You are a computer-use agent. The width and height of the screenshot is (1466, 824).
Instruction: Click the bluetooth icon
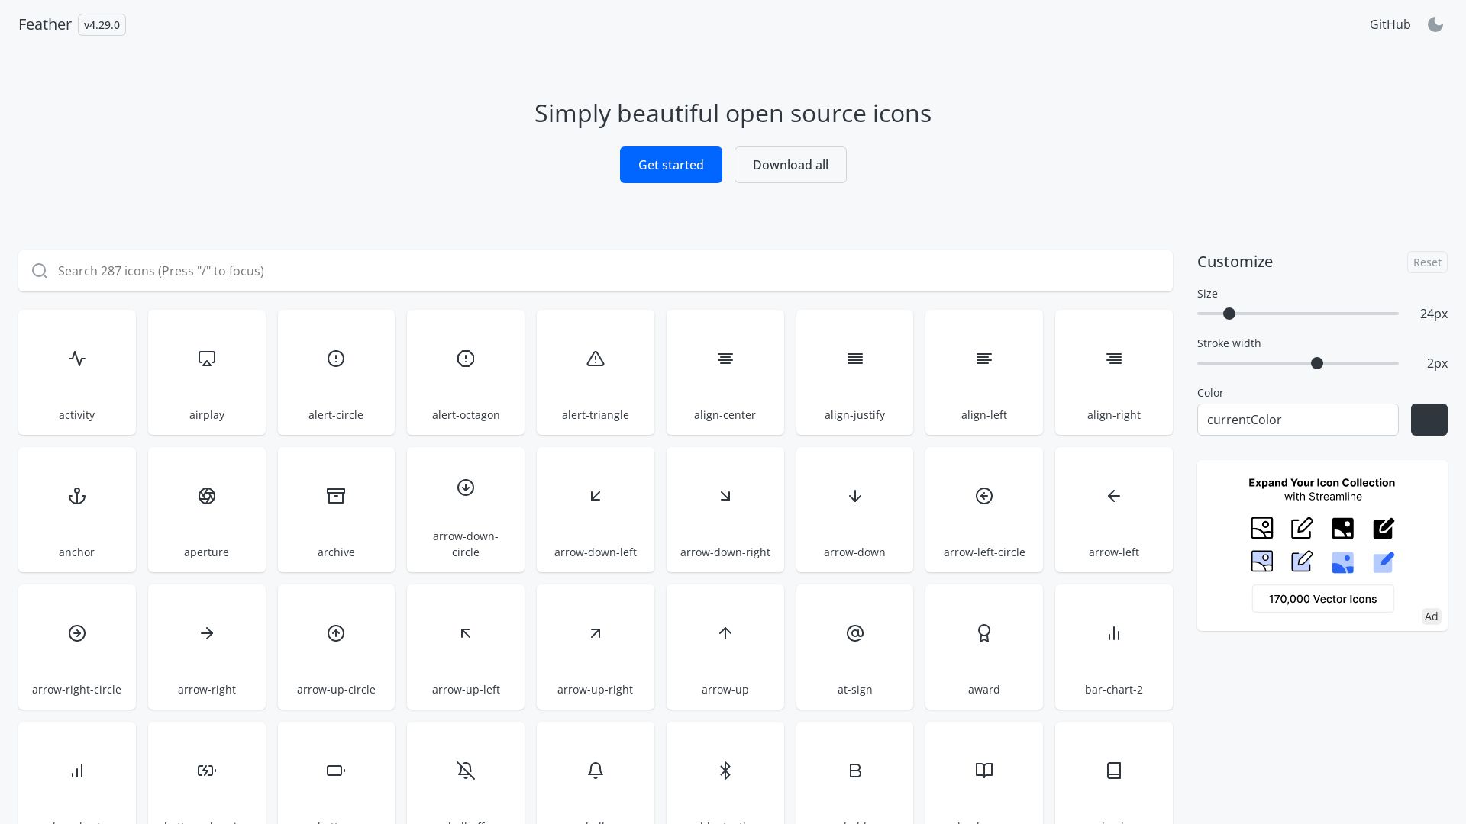pyautogui.click(x=725, y=771)
